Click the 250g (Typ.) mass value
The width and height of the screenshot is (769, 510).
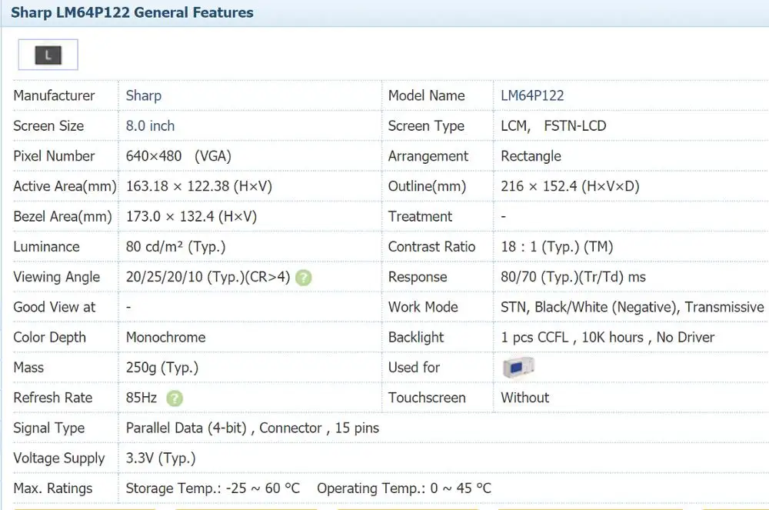point(161,368)
